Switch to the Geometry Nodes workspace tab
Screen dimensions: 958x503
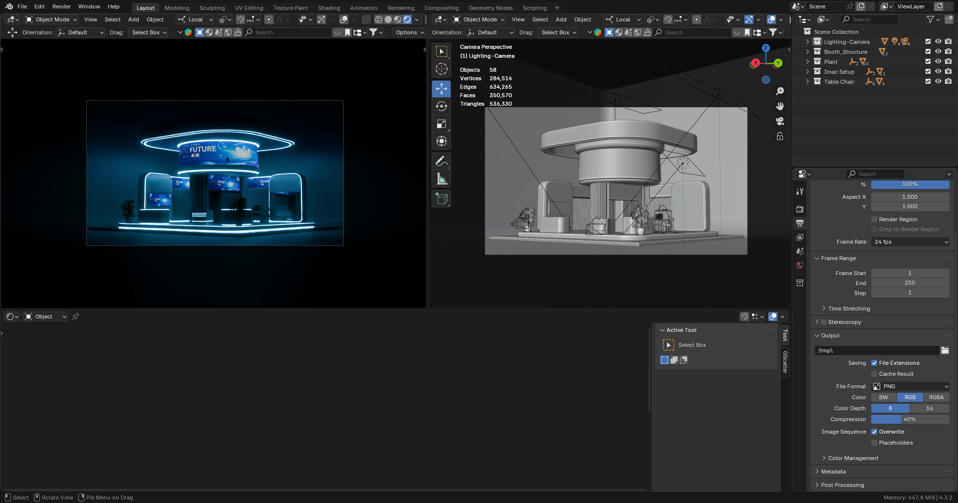click(x=490, y=8)
